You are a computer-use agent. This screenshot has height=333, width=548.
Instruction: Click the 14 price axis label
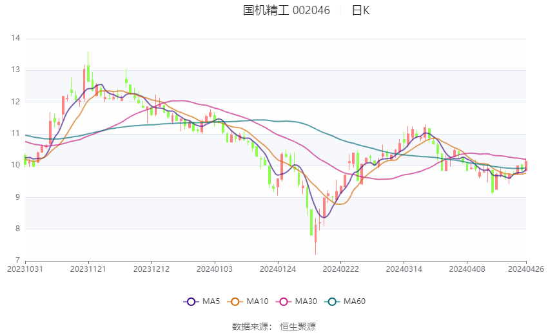[x=15, y=38]
